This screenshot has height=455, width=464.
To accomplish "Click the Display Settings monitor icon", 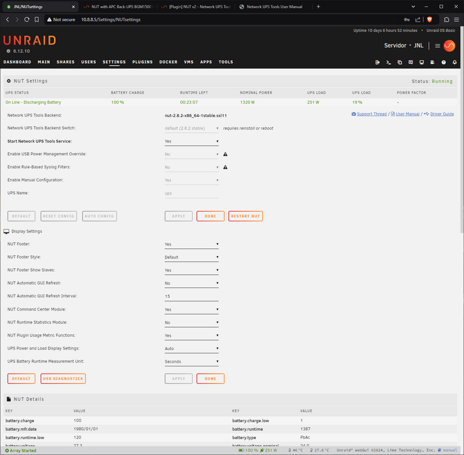I will coord(6,231).
